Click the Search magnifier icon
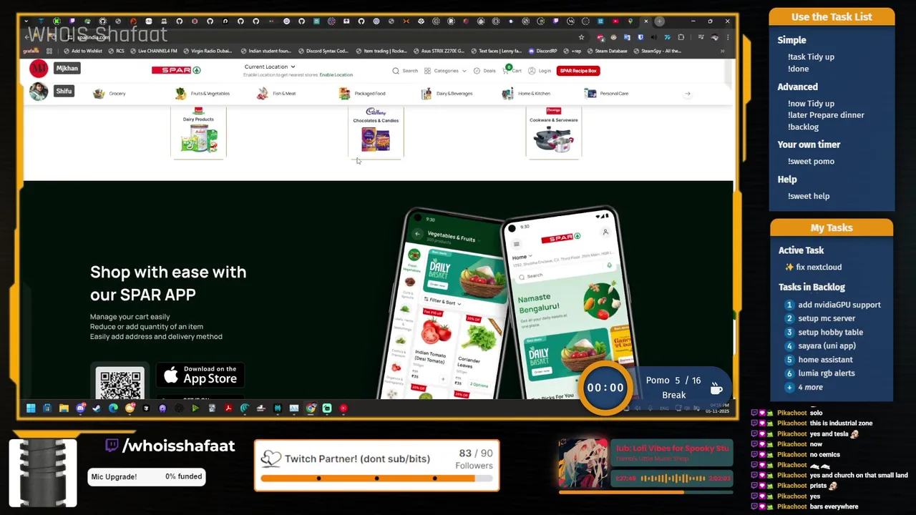The height and width of the screenshot is (515, 916). tap(396, 71)
